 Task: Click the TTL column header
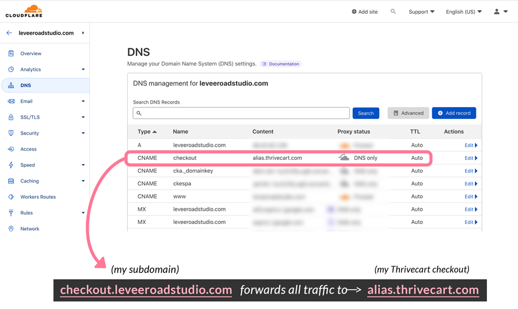(415, 131)
